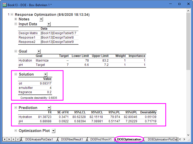Click the workbook icon in title bar
This screenshot has height=144, width=193.
pos(4,4)
